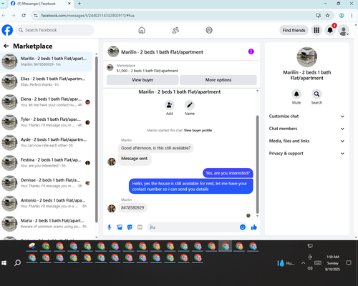The height and width of the screenshot is (286, 358).
Task: Click the Name pencil edit icon
Action: (190, 105)
